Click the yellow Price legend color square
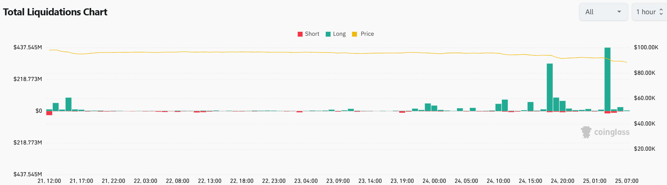The image size is (667, 185). (x=354, y=34)
